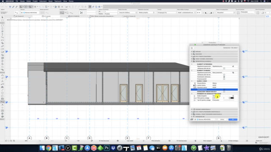Click the Redo arrow in the toolbar
Screen dimensions: 271x152
(x=6, y=7)
